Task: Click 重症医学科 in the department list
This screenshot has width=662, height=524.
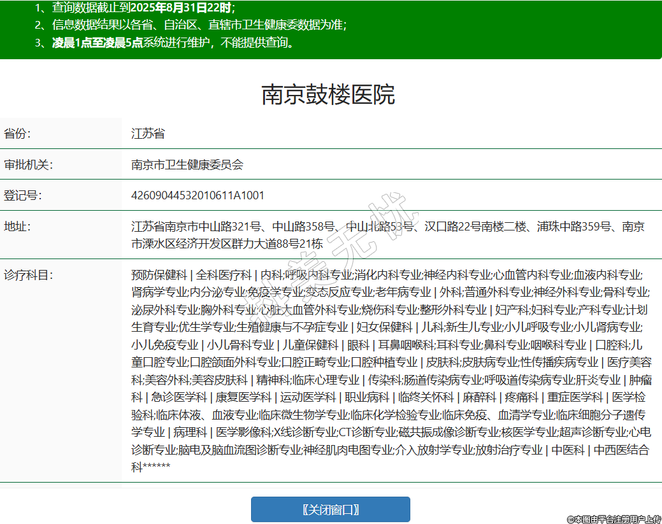Action: point(574,397)
